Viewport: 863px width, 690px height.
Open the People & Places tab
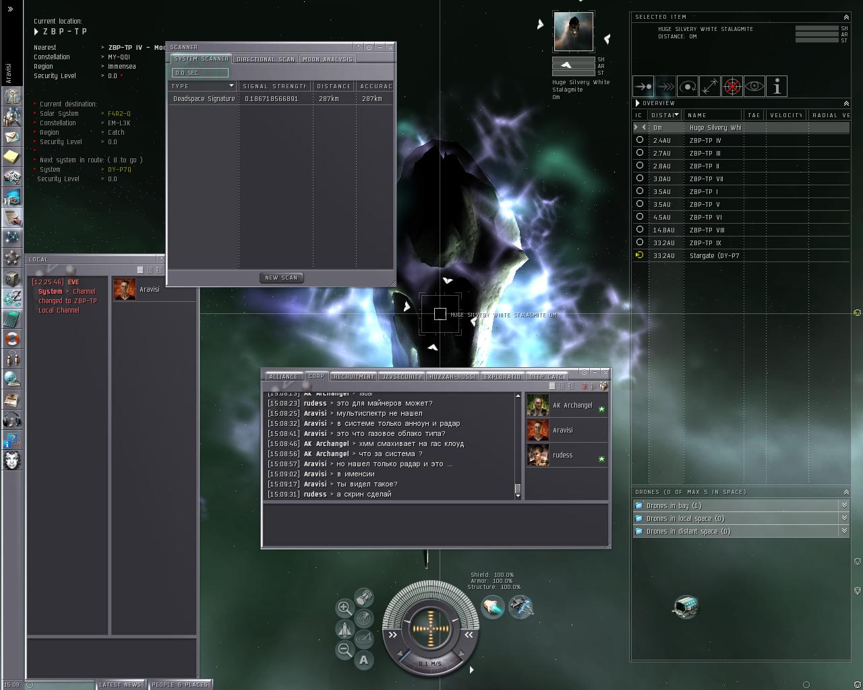click(x=180, y=685)
